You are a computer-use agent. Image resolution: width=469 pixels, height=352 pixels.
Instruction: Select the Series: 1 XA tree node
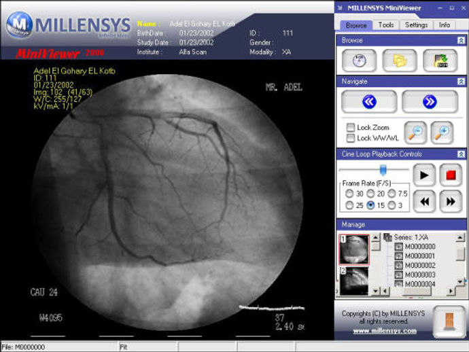tap(411, 237)
